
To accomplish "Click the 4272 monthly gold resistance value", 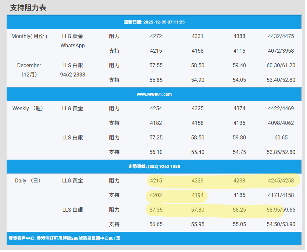I will (156, 36).
